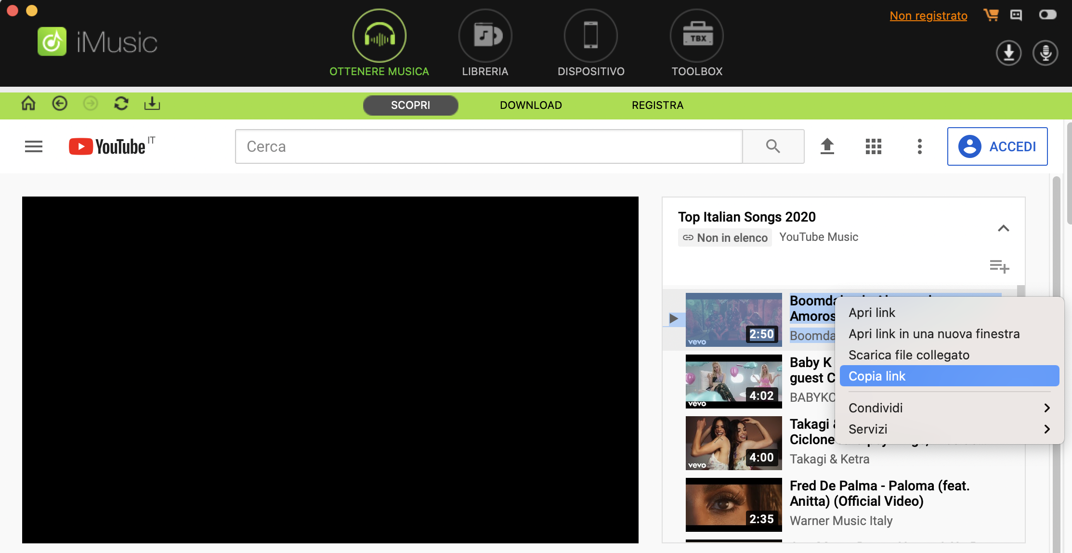Toggle the switch in the title bar

[x=1047, y=14]
